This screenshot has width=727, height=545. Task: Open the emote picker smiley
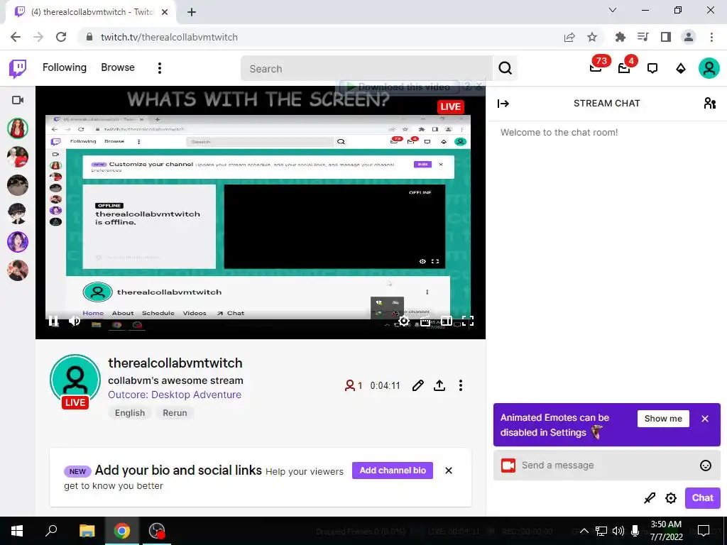(705, 466)
